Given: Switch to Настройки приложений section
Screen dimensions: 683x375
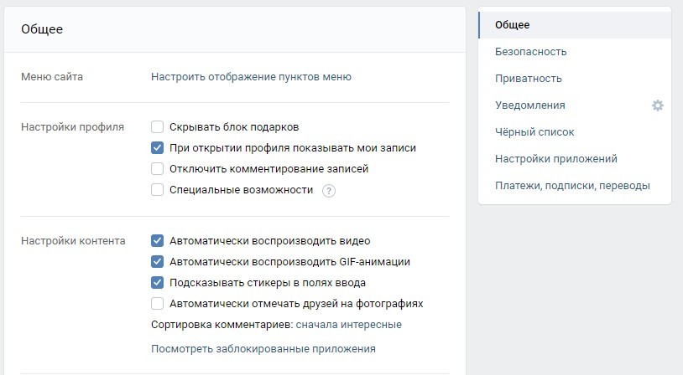Looking at the screenshot, I should coord(555,159).
